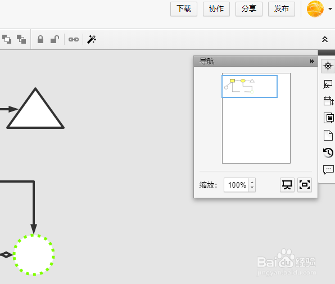Collapse the toolbar with the double chevron
The image size is (335, 284).
pyautogui.click(x=325, y=39)
